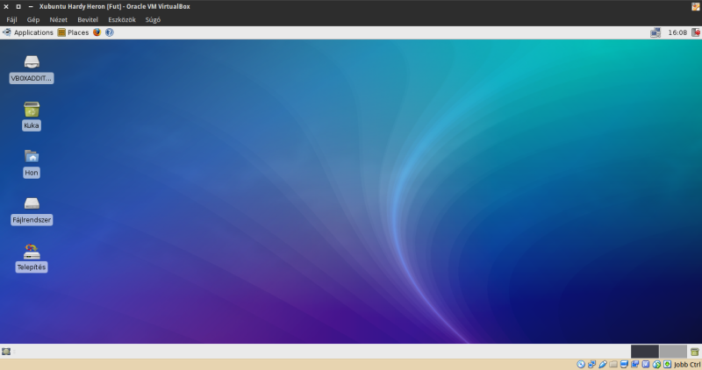702x370 pixels.
Task: Click the mouse integration status icon
Action: click(x=656, y=365)
